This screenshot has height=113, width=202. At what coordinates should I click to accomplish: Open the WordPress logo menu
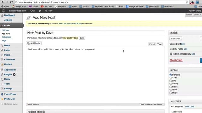pos(3,11)
